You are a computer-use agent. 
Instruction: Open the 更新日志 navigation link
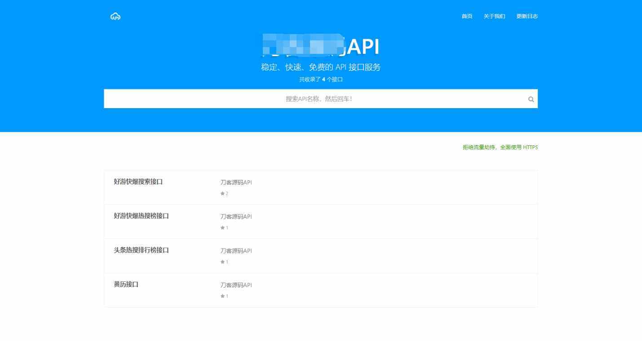pyautogui.click(x=527, y=16)
